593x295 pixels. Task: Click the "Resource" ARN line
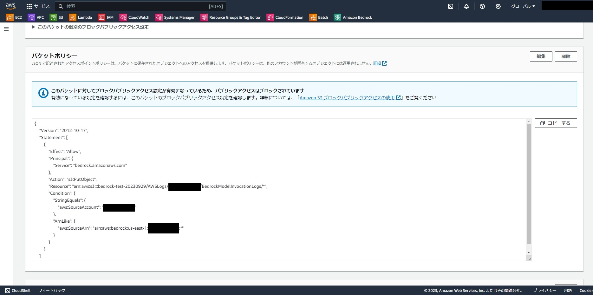click(158, 186)
